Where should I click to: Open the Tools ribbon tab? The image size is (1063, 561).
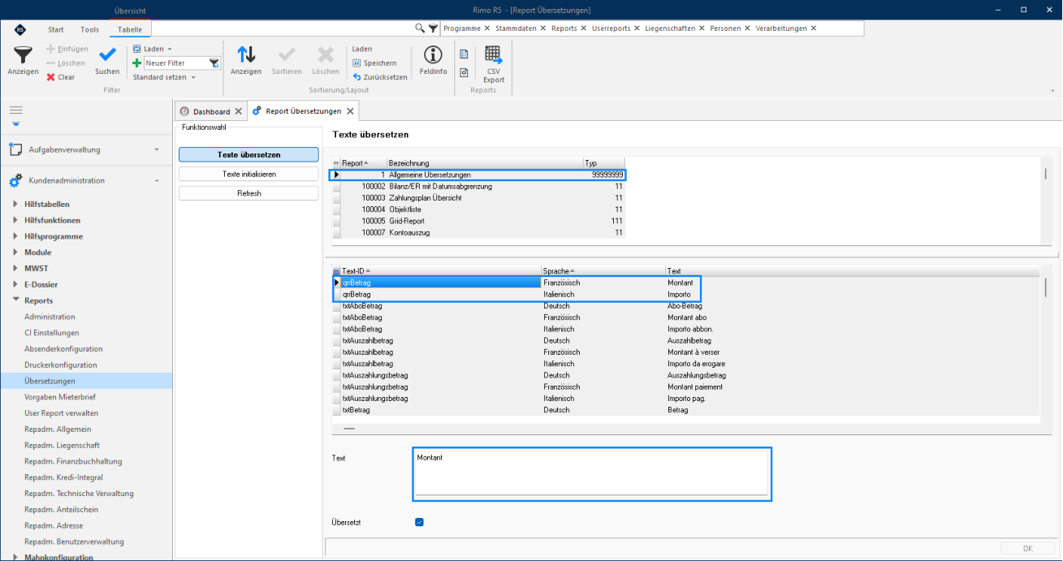pyautogui.click(x=89, y=29)
